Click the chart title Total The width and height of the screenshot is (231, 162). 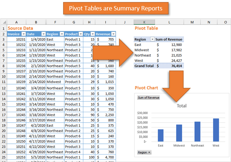(181, 106)
